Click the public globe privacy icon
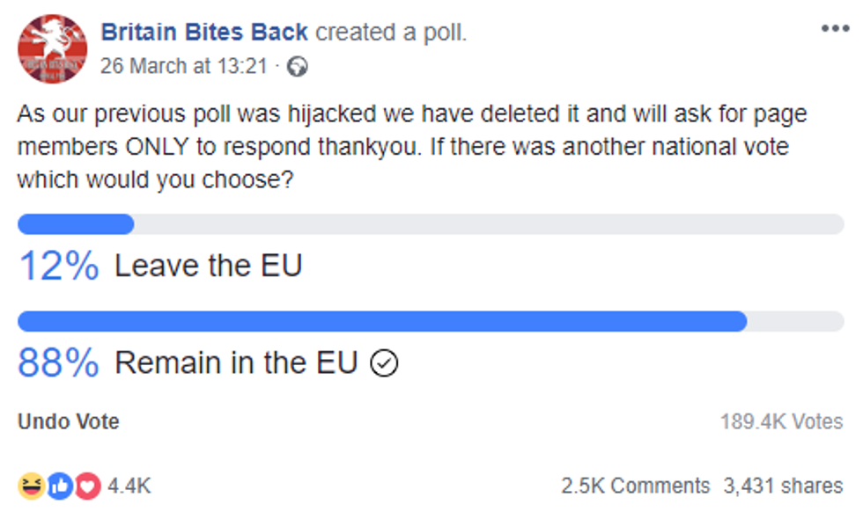863x512 pixels. point(299,66)
